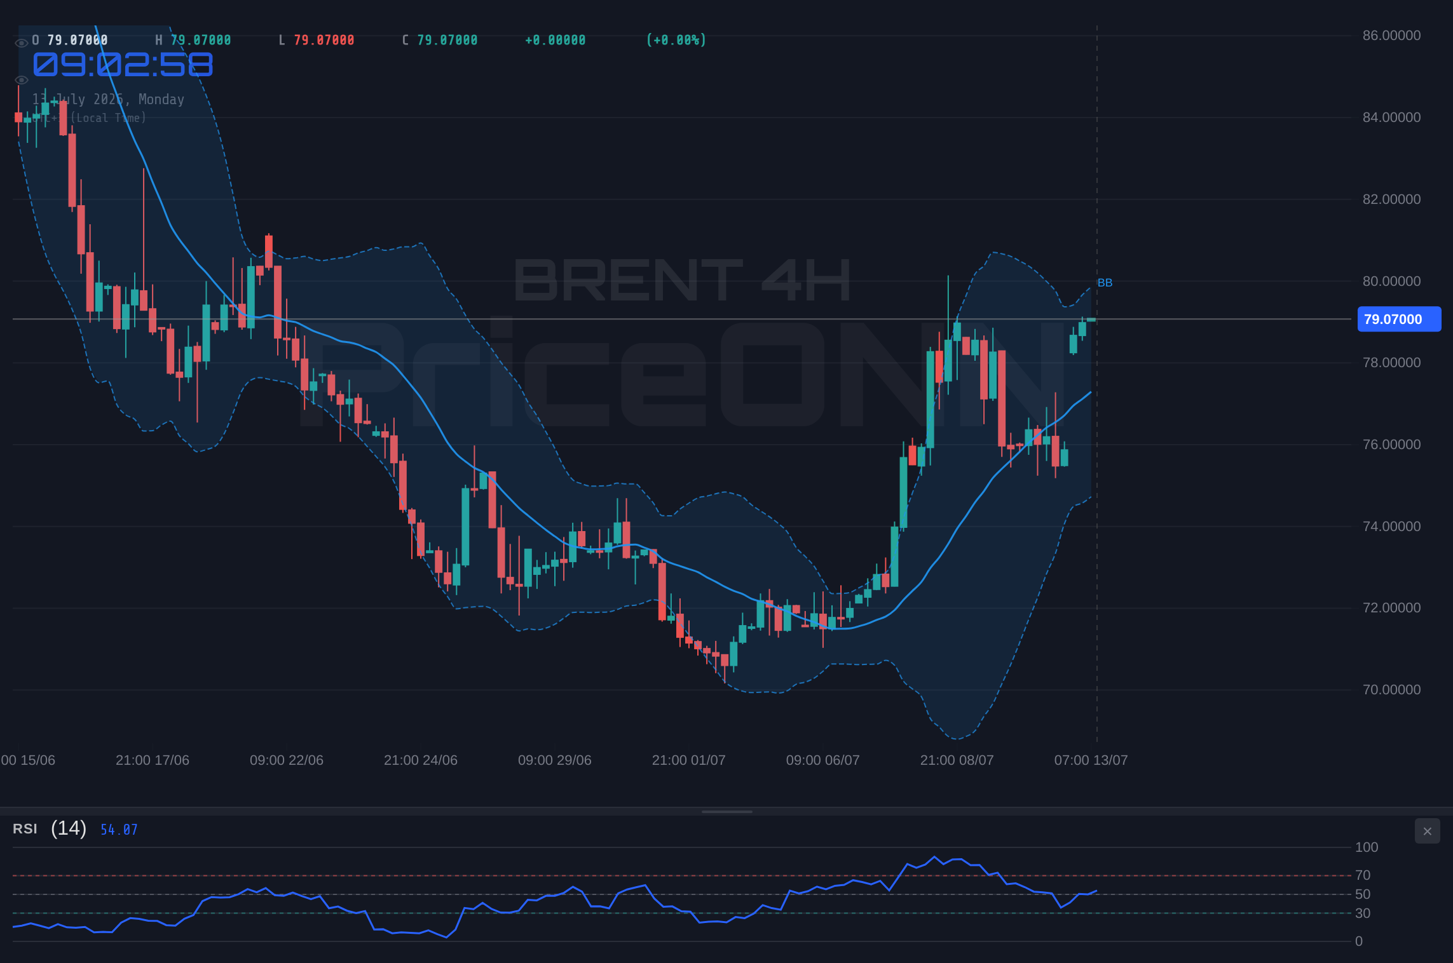
Task: Click the 84.00000 price axis label
Action: point(1391,118)
